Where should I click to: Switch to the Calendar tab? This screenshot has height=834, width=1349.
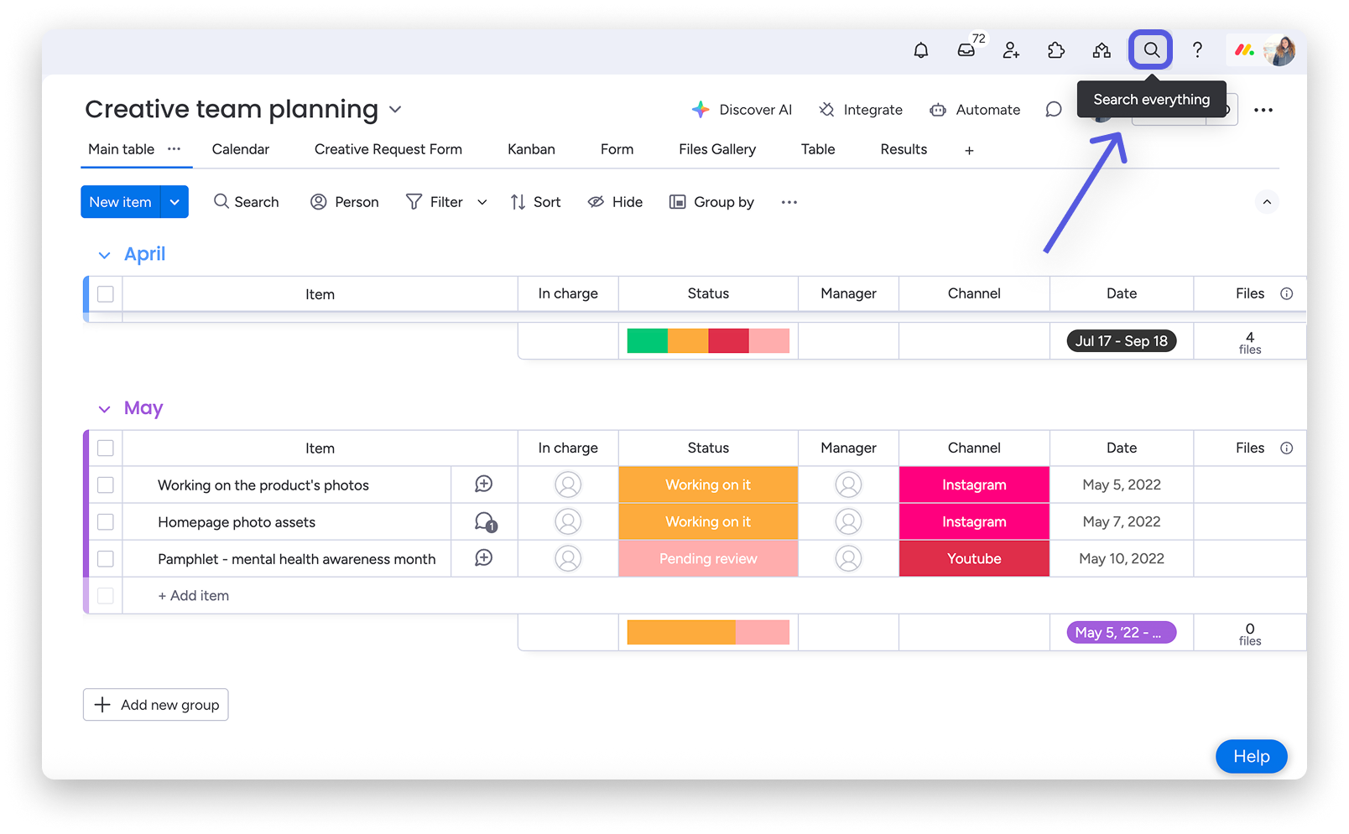(x=241, y=149)
